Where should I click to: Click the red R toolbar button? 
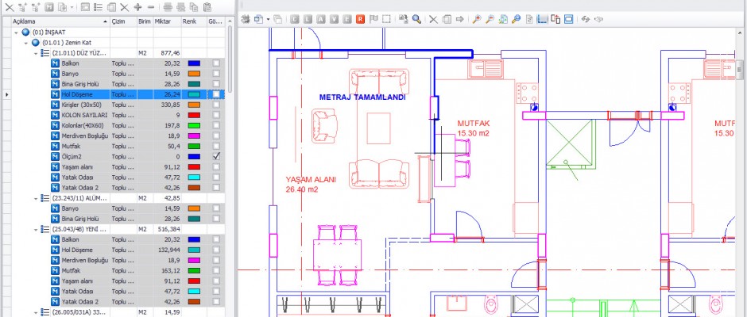pos(360,18)
